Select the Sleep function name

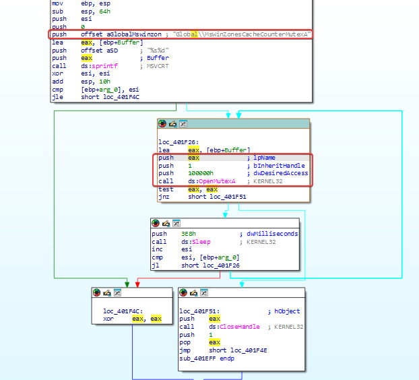201,242
